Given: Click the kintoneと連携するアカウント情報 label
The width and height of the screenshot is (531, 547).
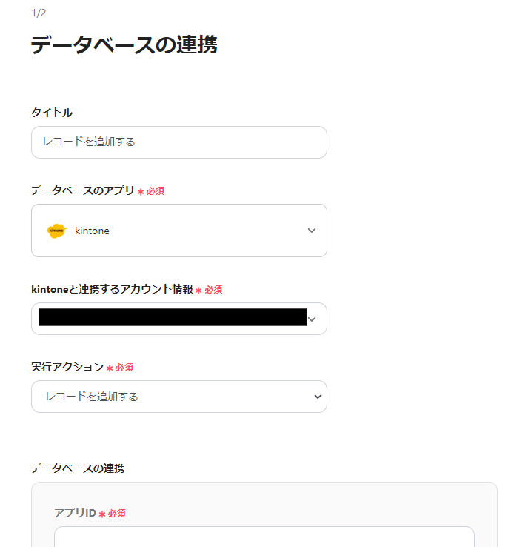Looking at the screenshot, I should click(111, 289).
